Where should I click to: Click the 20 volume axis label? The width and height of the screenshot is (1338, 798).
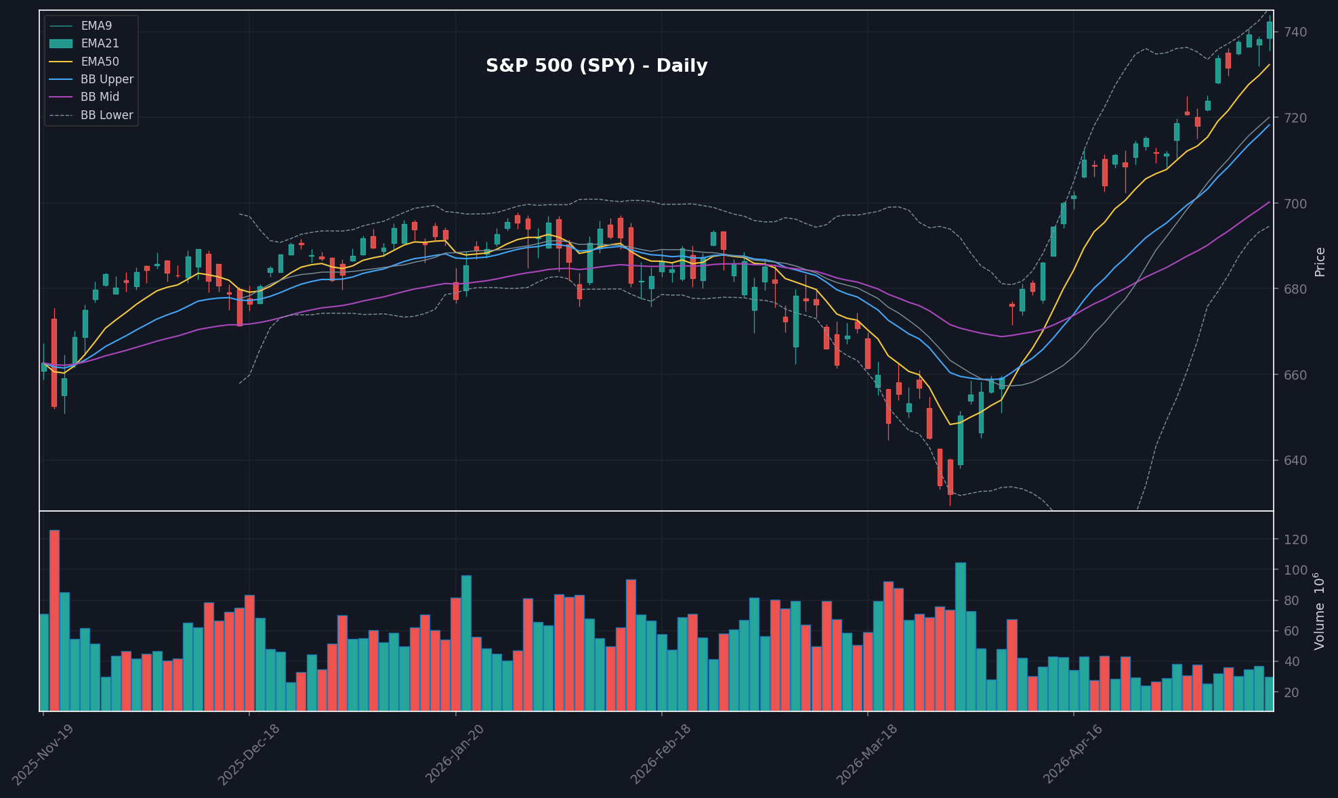1290,692
